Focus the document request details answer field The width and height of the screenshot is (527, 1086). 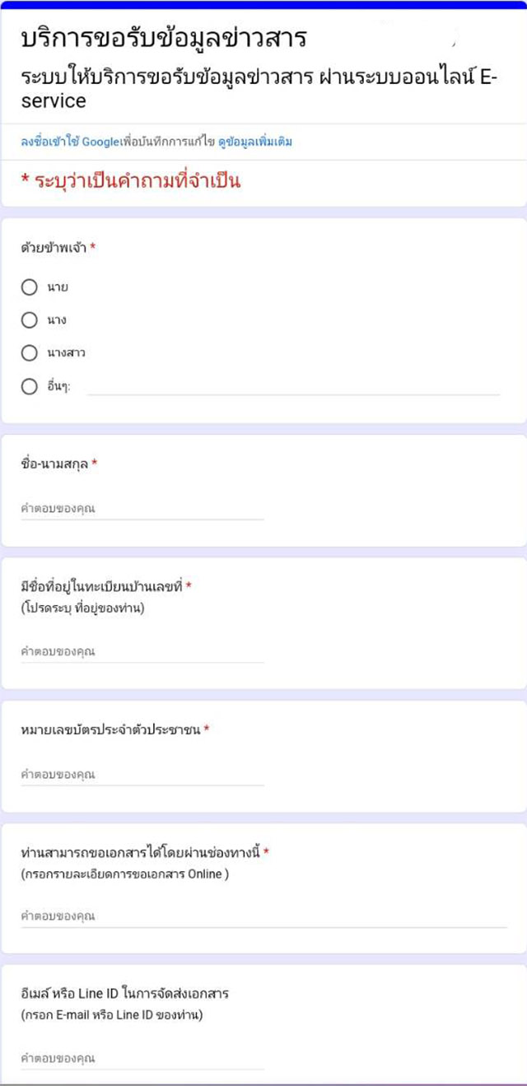(x=263, y=916)
